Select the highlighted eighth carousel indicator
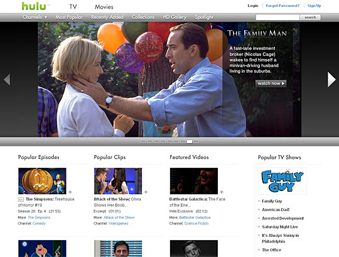 point(190,142)
